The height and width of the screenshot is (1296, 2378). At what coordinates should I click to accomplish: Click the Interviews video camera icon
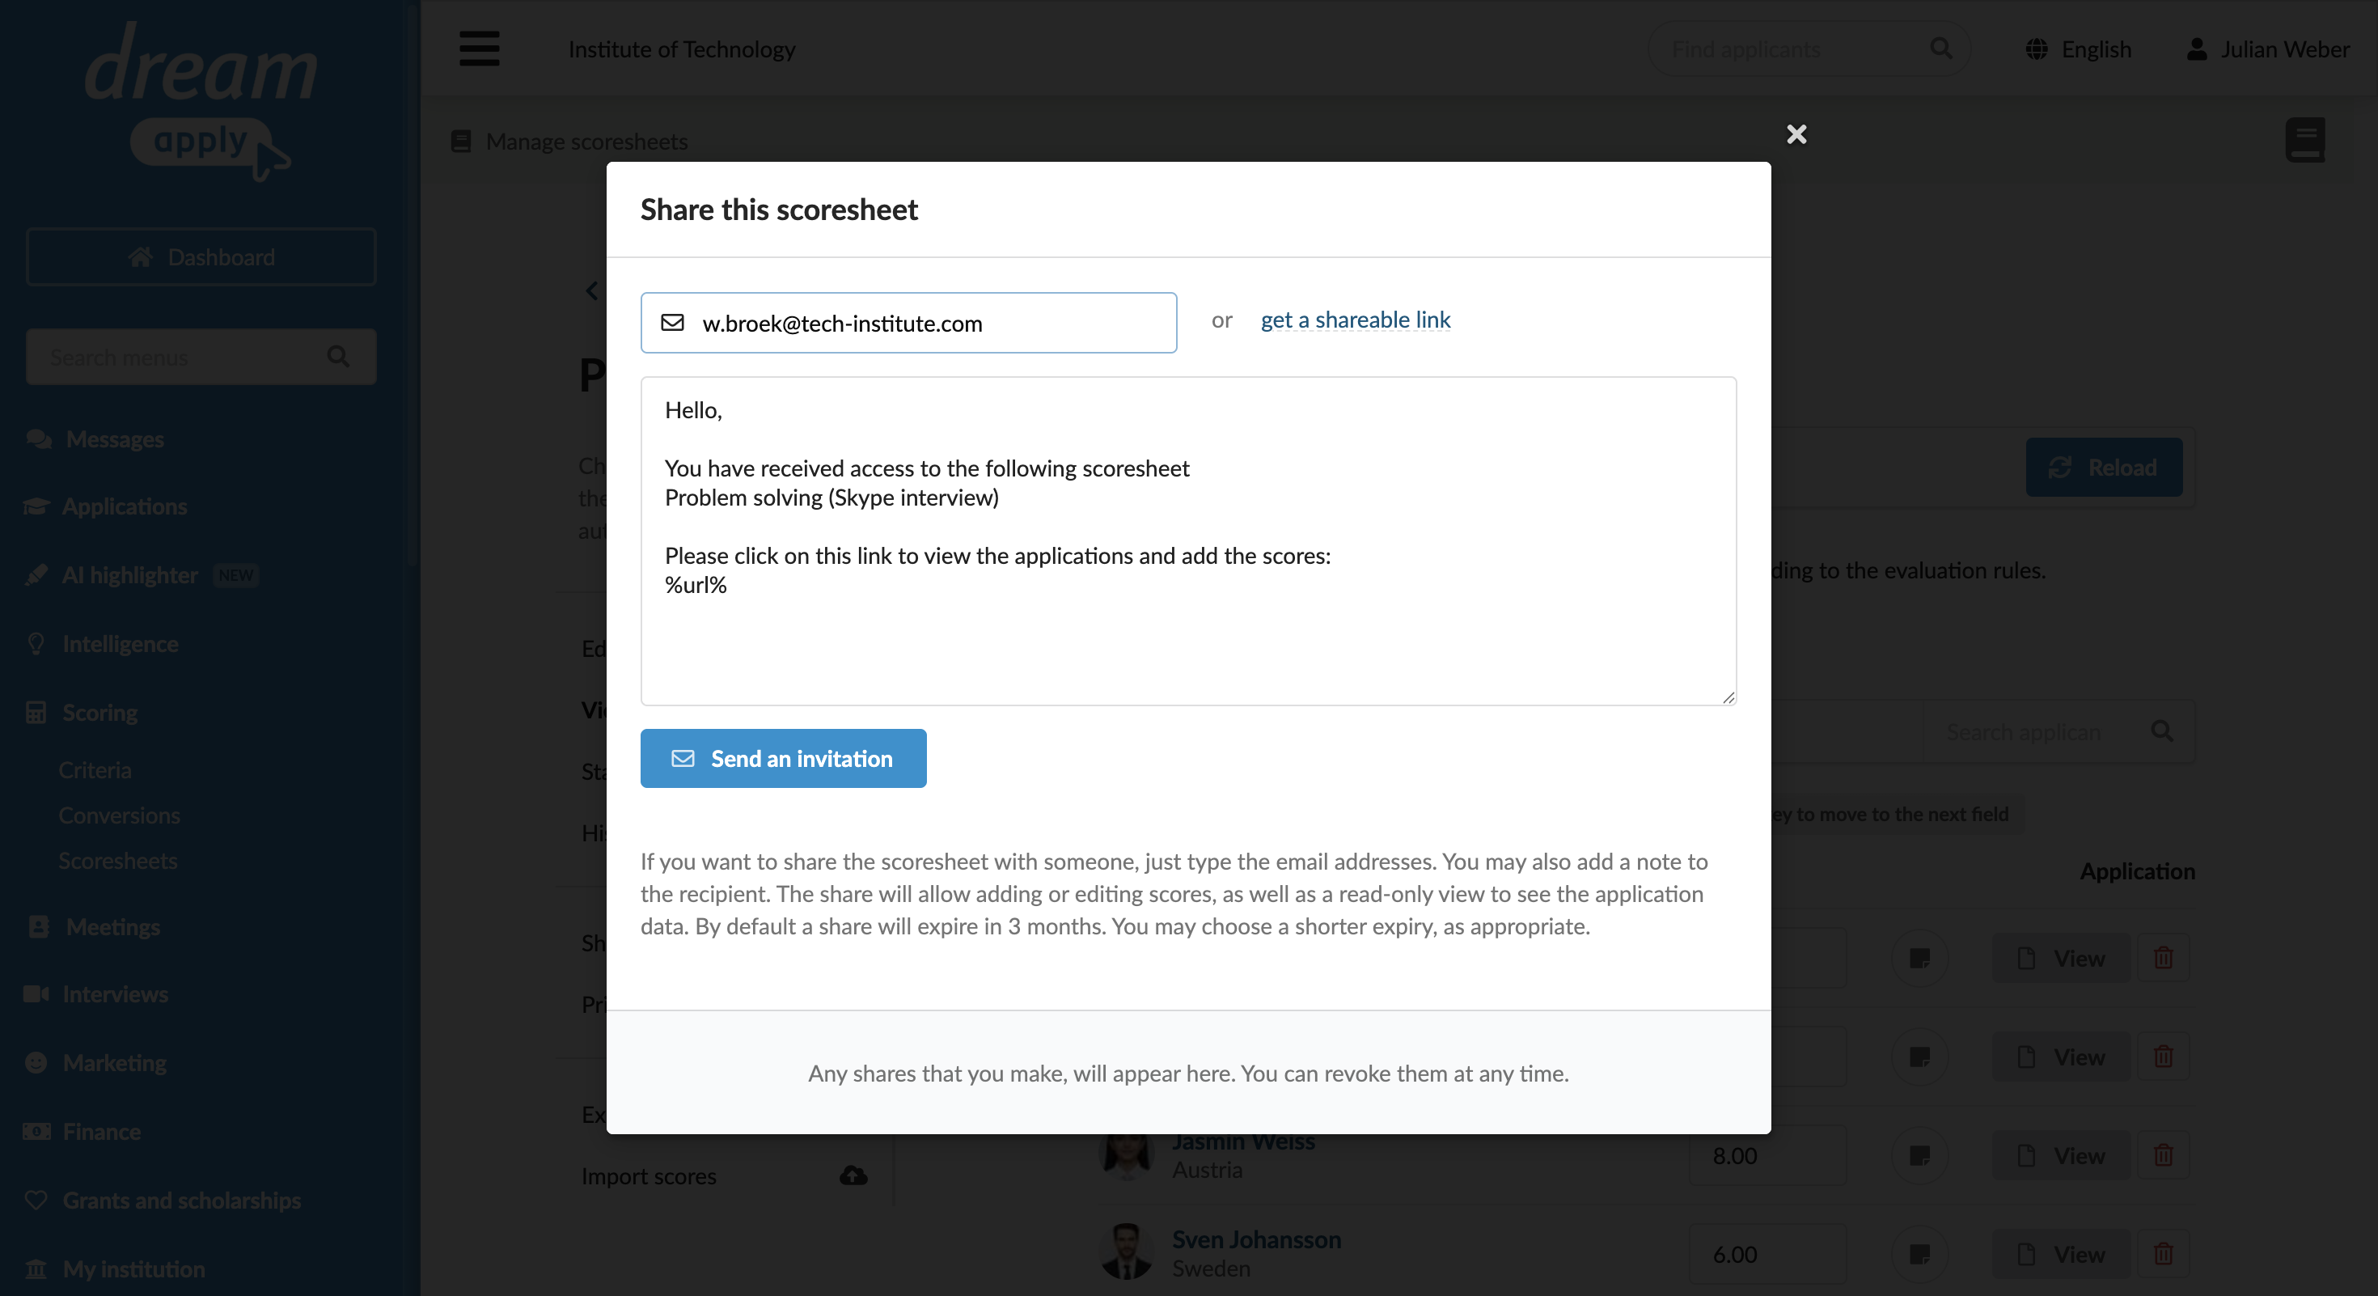(x=36, y=994)
